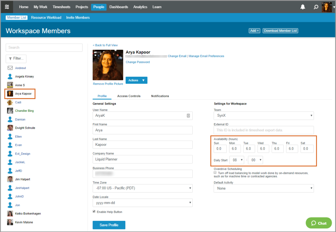Open the Date Locale dropdown
336x232 pixels.
(x=142, y=203)
